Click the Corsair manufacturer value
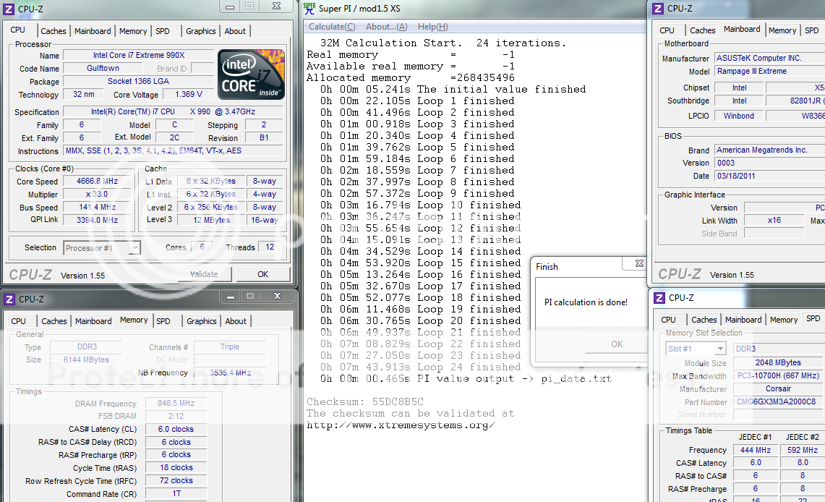 pyautogui.click(x=778, y=389)
